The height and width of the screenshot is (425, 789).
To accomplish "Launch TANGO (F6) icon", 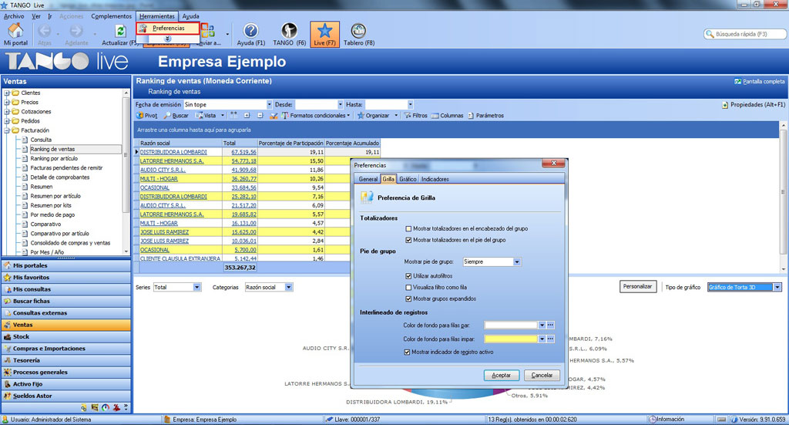I will click(x=289, y=31).
